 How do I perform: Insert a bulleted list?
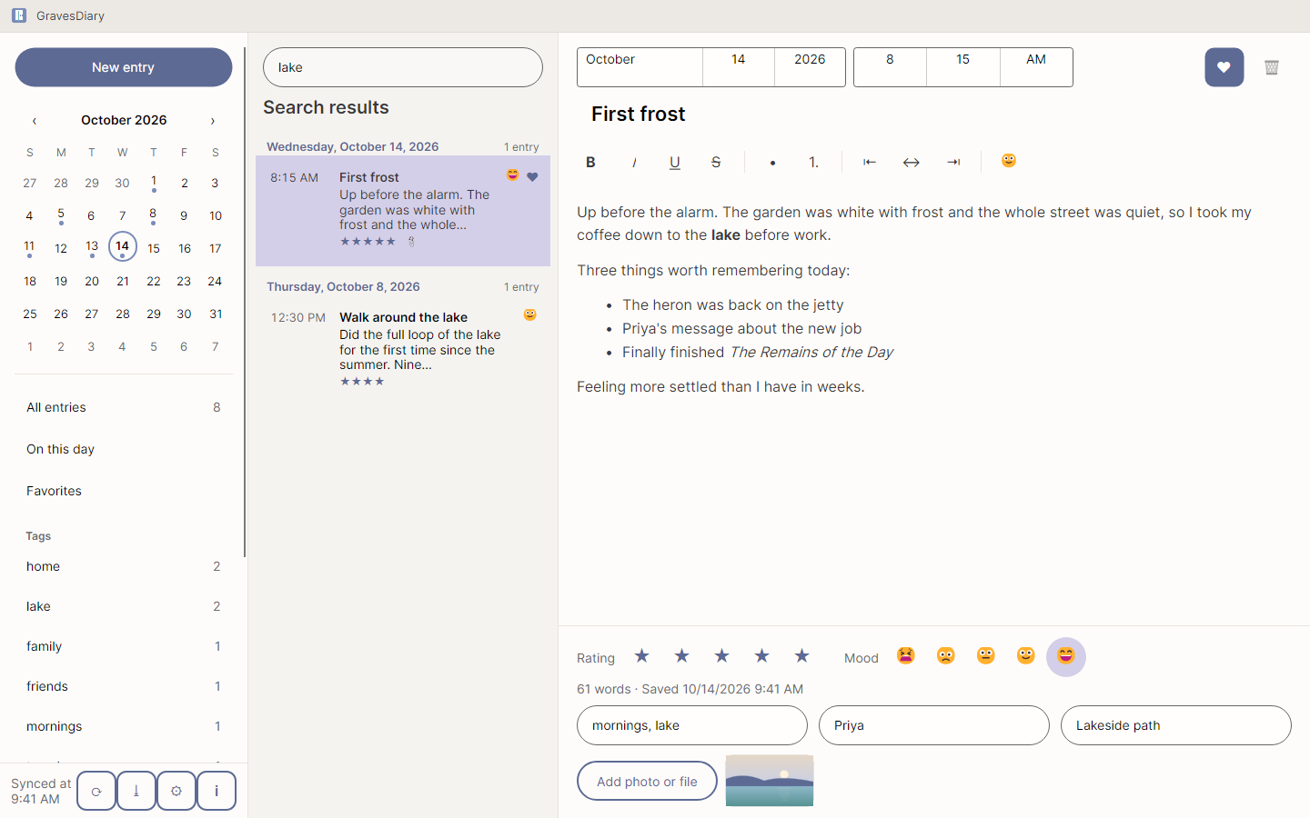[772, 162]
